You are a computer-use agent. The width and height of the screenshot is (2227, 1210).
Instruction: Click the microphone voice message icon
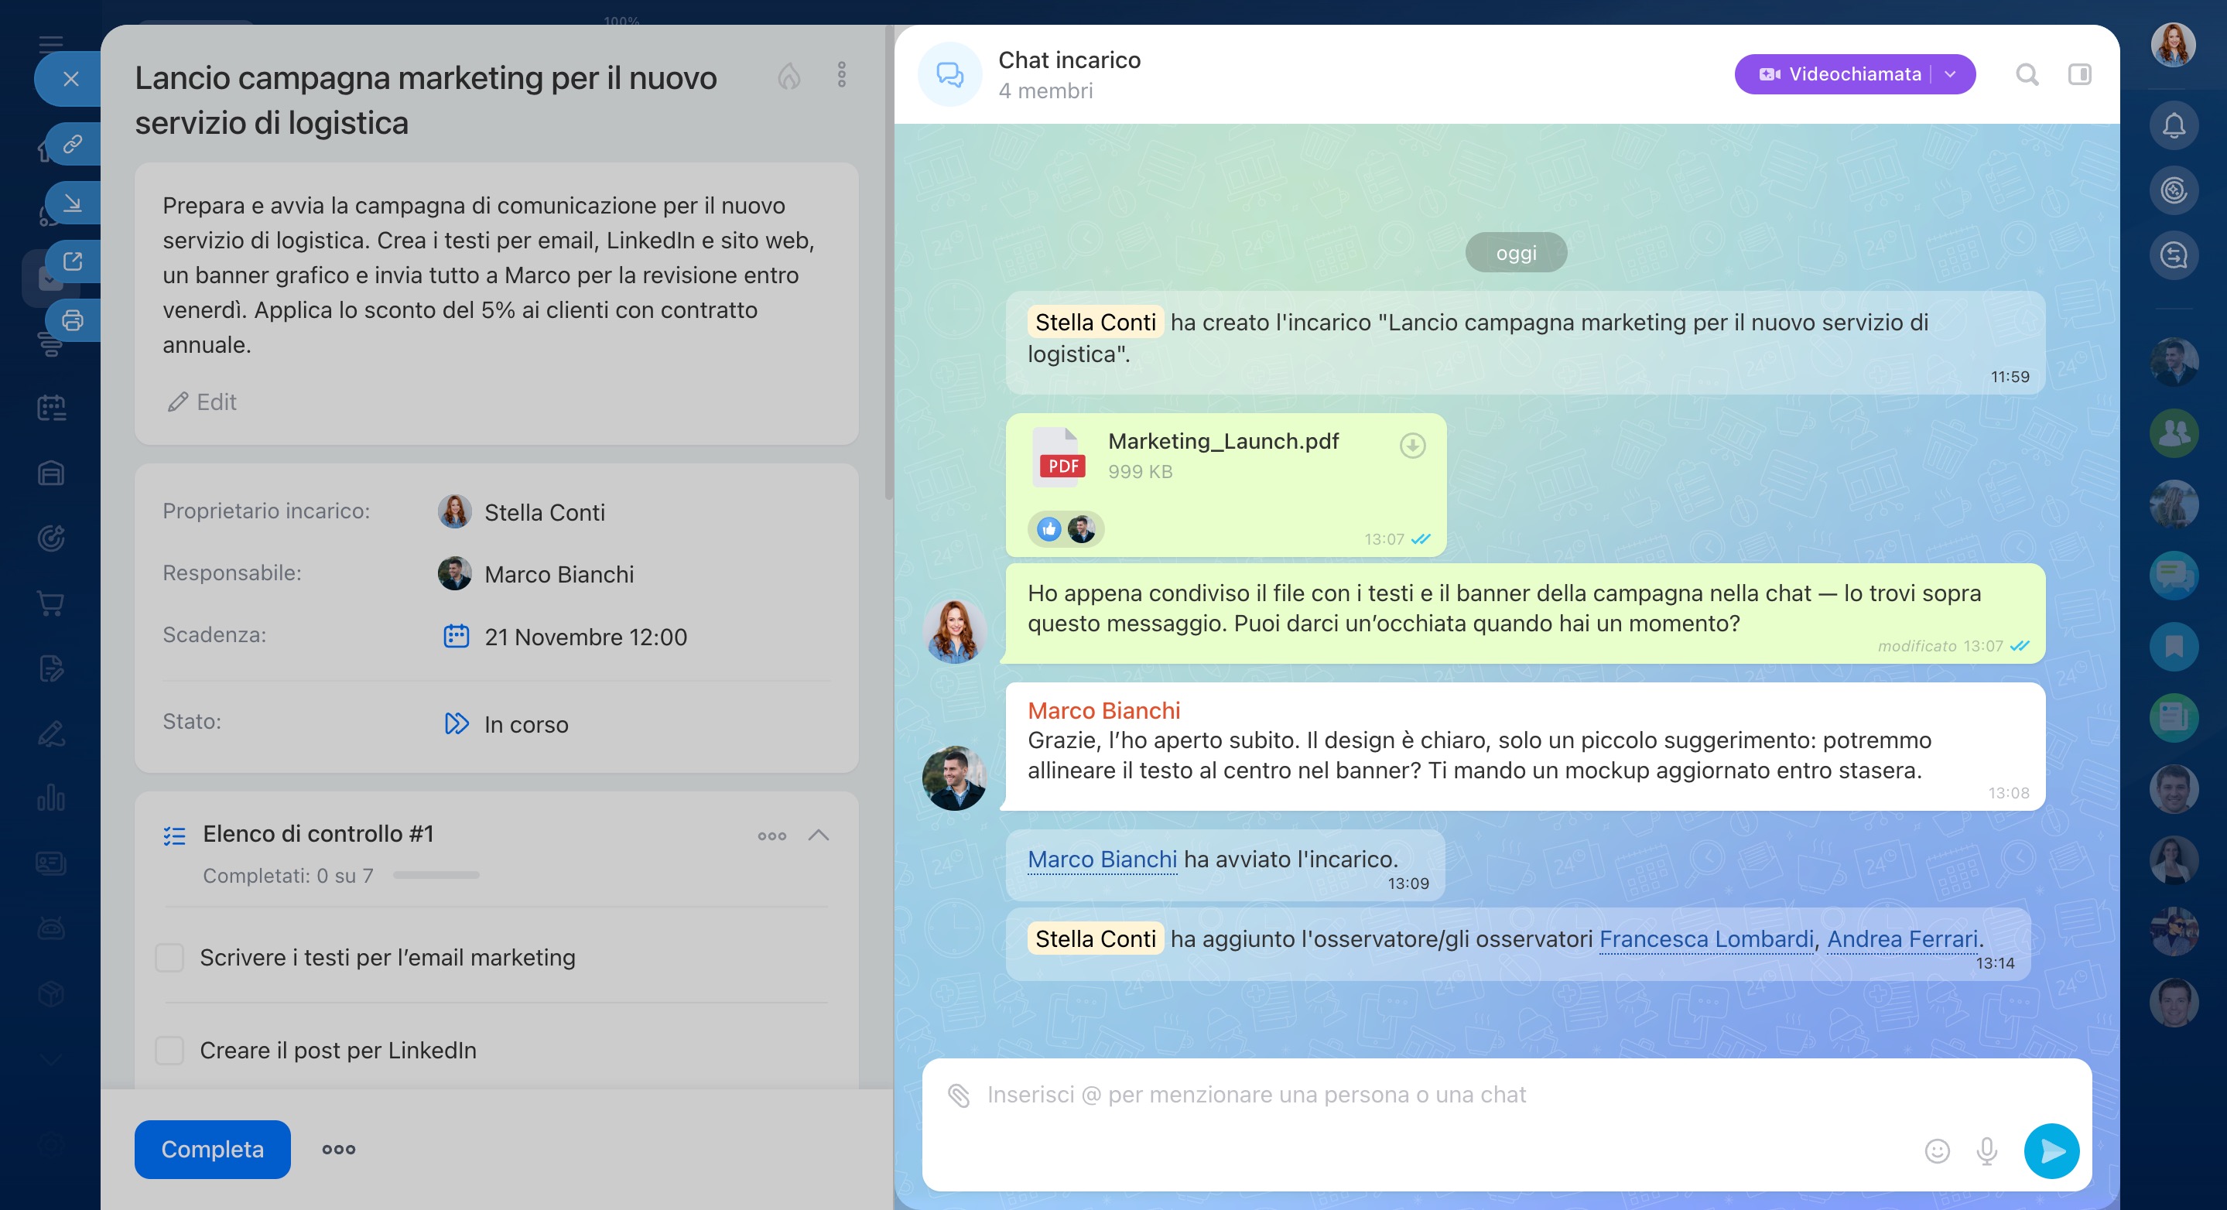[x=1986, y=1150]
